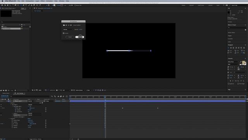Click the timeline layer search field
The width and height of the screenshot is (248, 140).
(30, 96)
